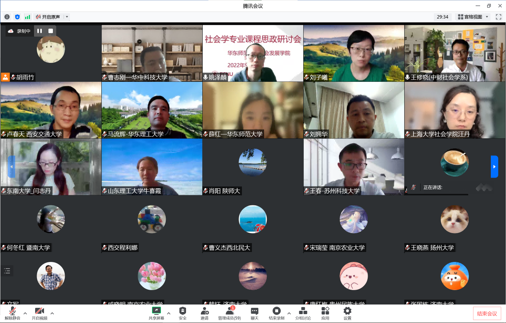506x323 pixels.
Task: Open 设置 settings gear
Action: click(x=347, y=313)
